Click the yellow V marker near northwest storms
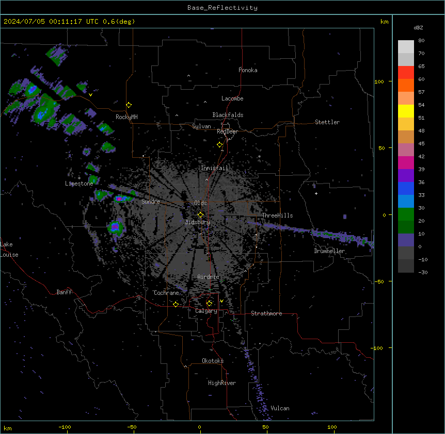 pyautogui.click(x=90, y=95)
